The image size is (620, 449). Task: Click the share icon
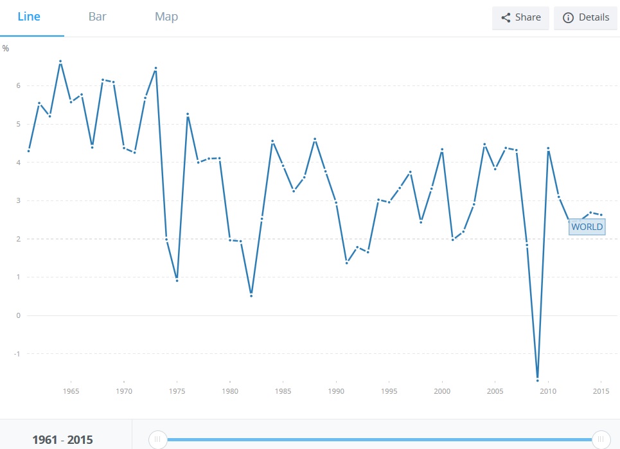[506, 17]
